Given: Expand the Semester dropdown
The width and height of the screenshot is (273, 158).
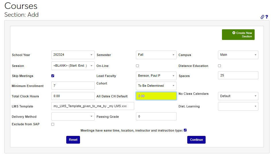Looking at the screenshot, I should 156,55.
